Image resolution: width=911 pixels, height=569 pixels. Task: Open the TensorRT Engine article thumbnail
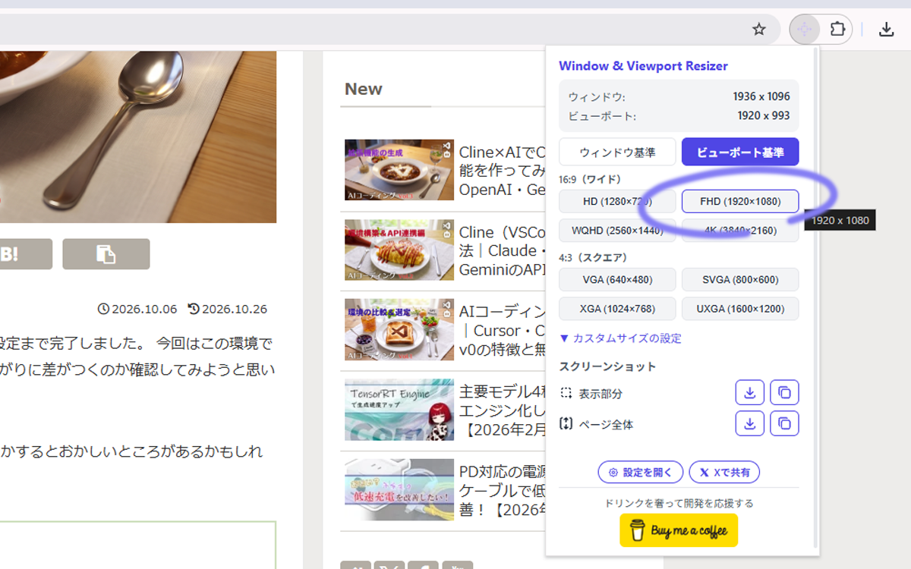pyautogui.click(x=399, y=410)
